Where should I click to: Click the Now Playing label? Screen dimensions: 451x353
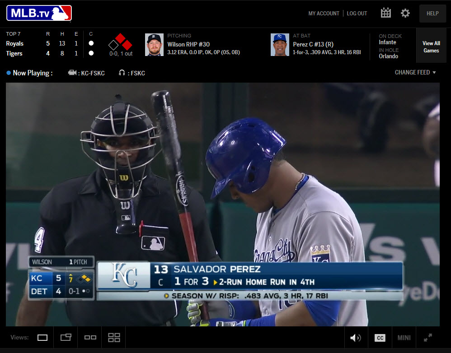[x=33, y=73]
